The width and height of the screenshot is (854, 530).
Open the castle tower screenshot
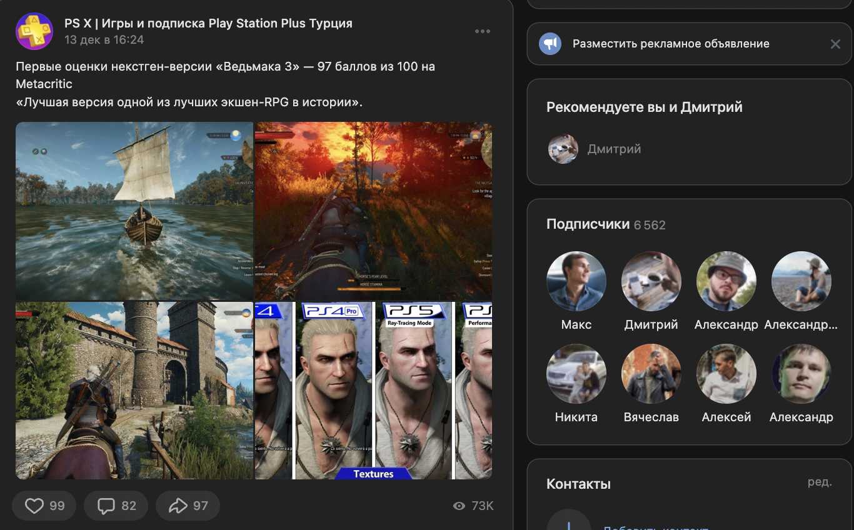pyautogui.click(x=134, y=391)
